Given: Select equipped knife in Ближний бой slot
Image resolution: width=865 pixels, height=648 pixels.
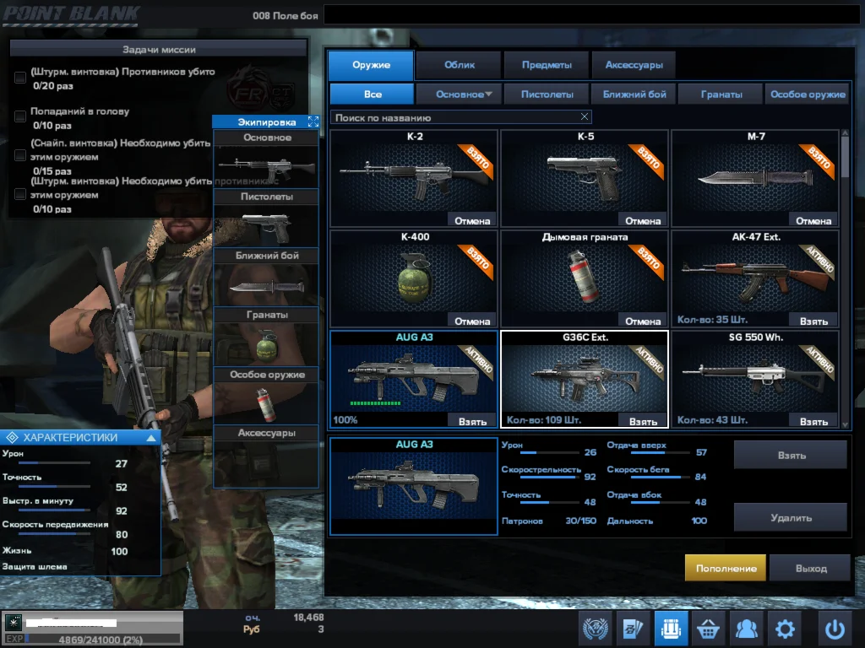Looking at the screenshot, I should point(266,285).
